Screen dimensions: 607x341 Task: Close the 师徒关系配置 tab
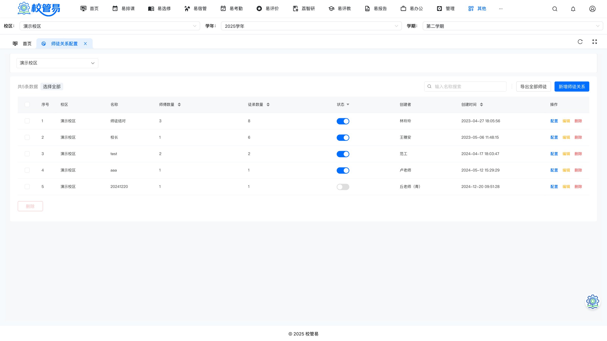click(85, 44)
